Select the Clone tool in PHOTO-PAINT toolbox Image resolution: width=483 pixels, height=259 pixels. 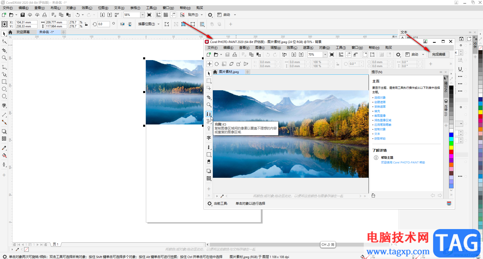[x=209, y=114]
